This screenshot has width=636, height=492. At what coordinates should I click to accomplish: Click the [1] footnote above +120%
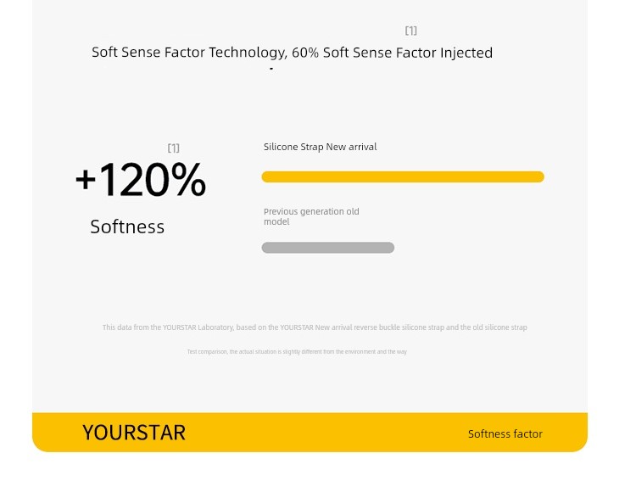click(x=174, y=148)
